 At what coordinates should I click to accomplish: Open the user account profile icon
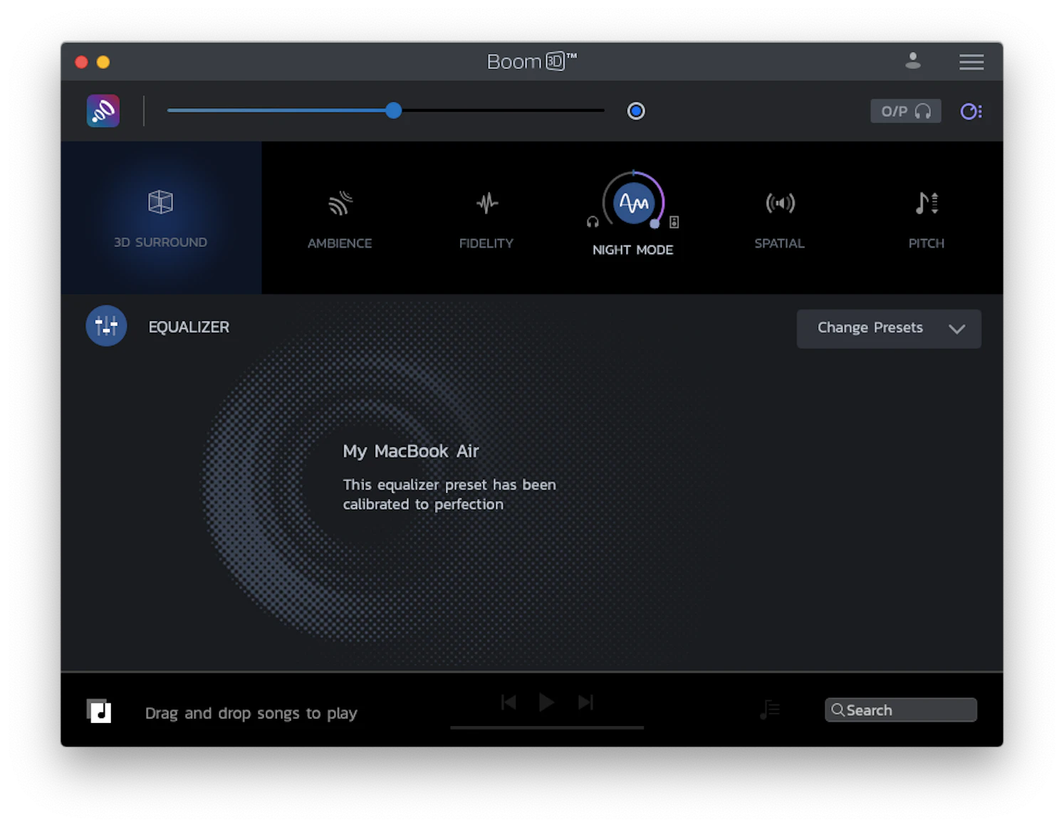coord(912,61)
